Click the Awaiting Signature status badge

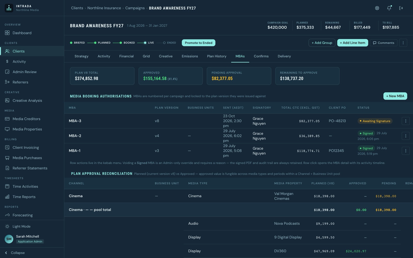(375, 121)
